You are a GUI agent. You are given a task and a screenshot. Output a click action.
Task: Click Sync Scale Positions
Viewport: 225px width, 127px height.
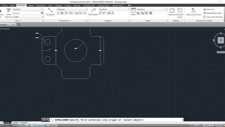[213, 17]
